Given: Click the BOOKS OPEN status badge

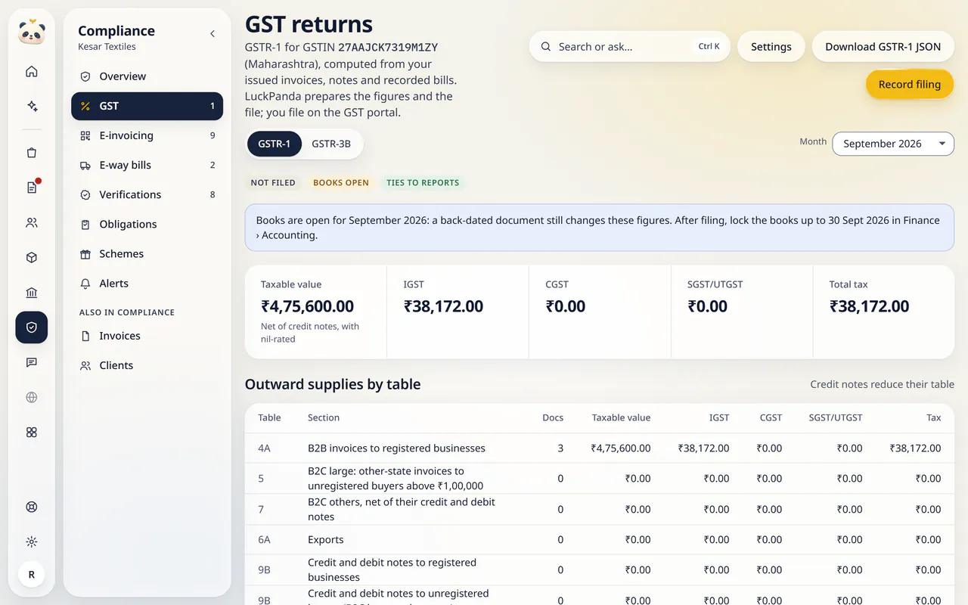Looking at the screenshot, I should 341,183.
